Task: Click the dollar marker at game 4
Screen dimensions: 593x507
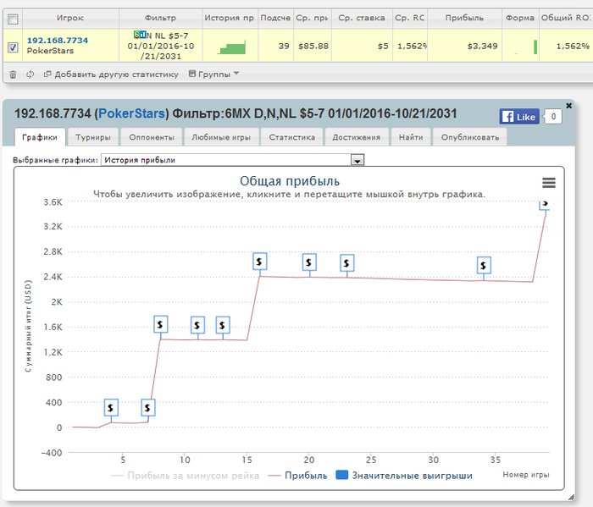Action: (111, 408)
